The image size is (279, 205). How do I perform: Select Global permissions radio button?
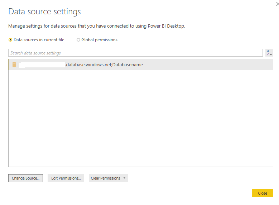(78, 40)
